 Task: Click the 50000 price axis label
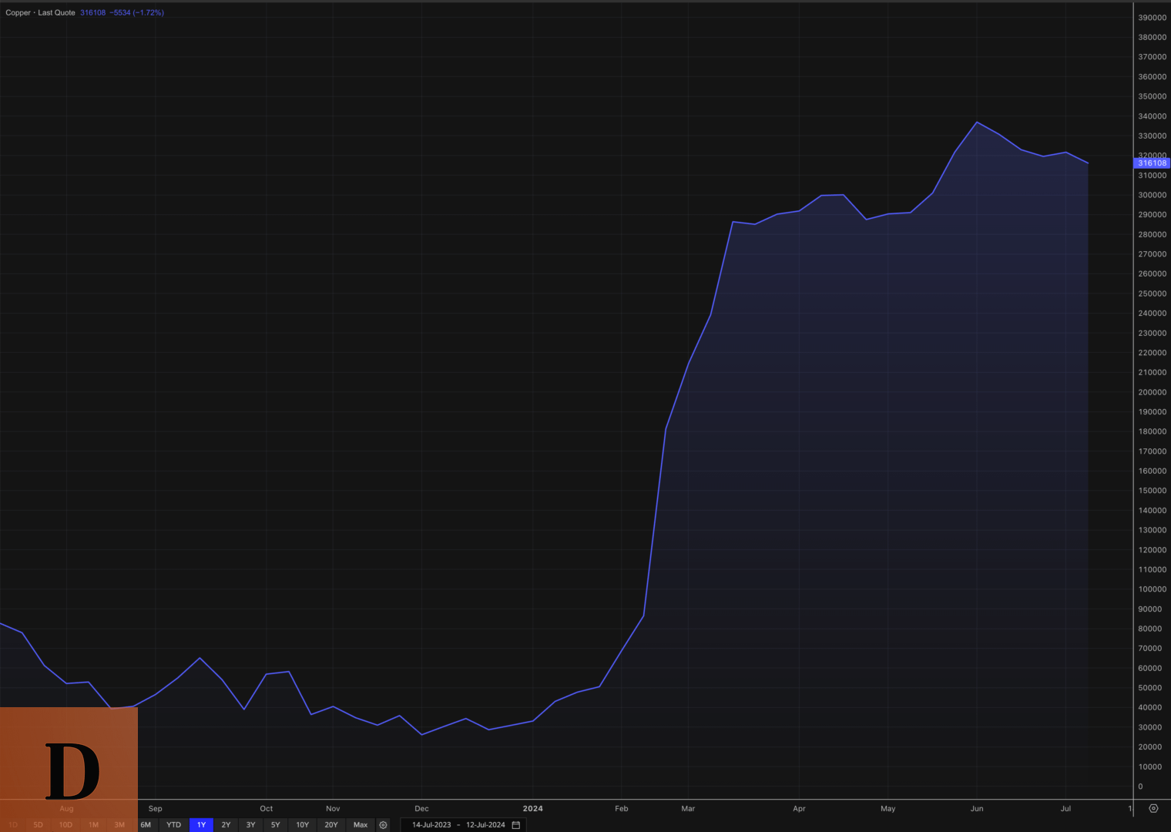click(1150, 688)
